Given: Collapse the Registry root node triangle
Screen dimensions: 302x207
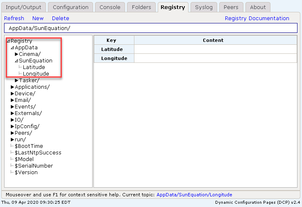Looking at the screenshot, I should coord(8,41).
